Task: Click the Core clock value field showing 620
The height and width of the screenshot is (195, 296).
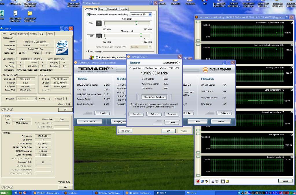Action: [x=91, y=23]
